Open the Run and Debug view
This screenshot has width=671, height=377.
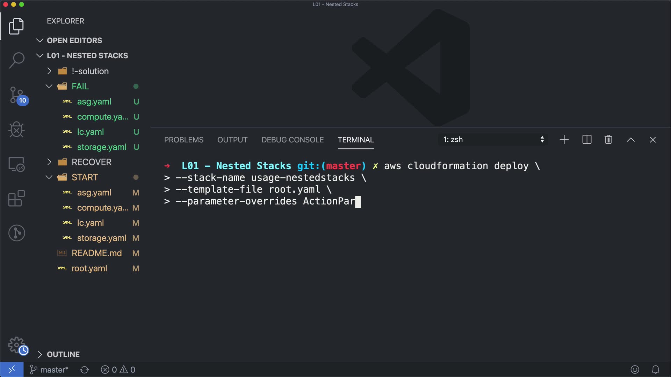tap(16, 130)
